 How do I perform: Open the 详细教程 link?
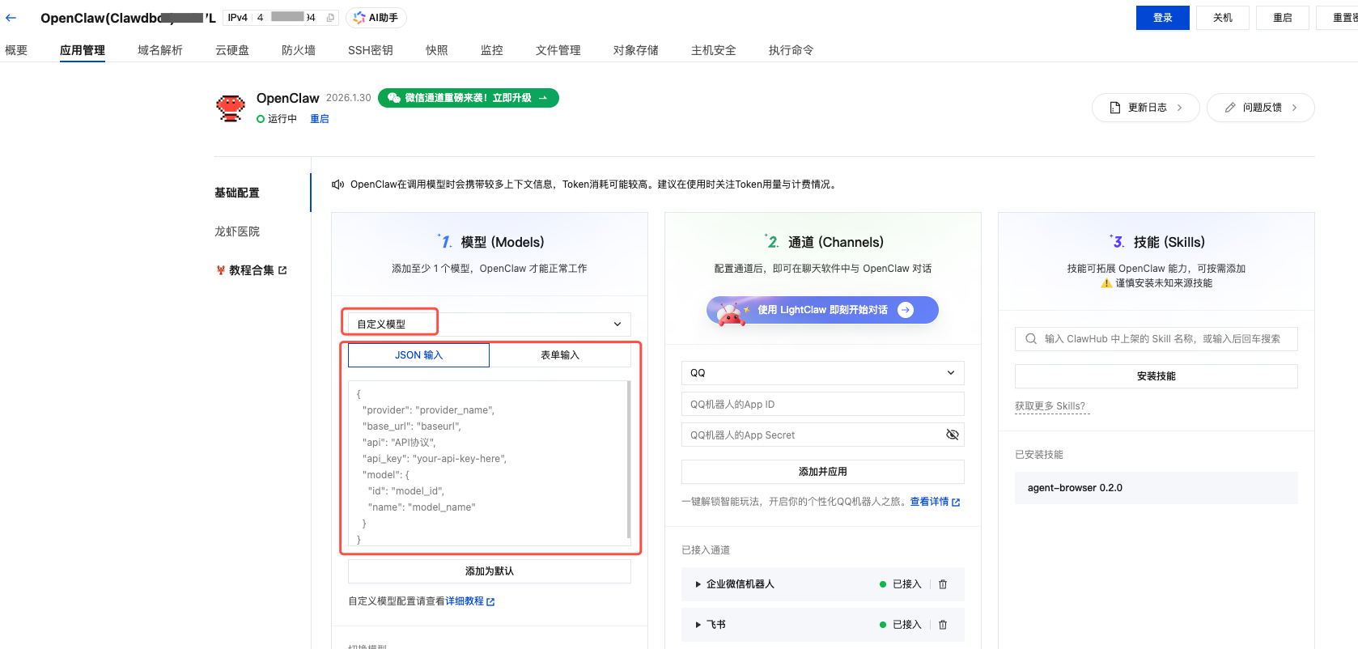(x=470, y=601)
